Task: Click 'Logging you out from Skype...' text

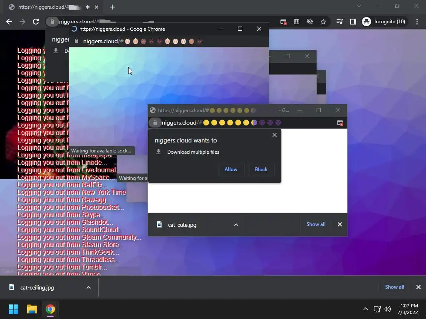Action: coord(62,215)
